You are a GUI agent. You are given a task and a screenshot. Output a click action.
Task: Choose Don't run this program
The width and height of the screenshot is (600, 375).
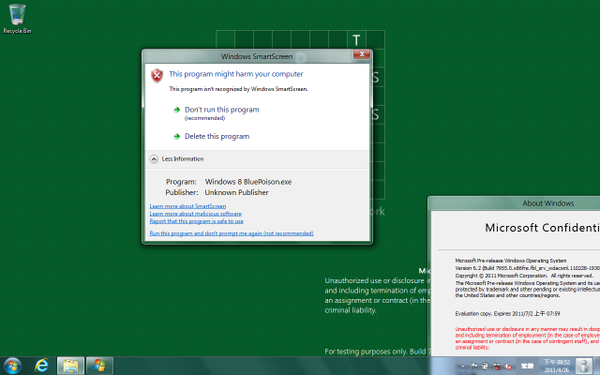coord(222,110)
